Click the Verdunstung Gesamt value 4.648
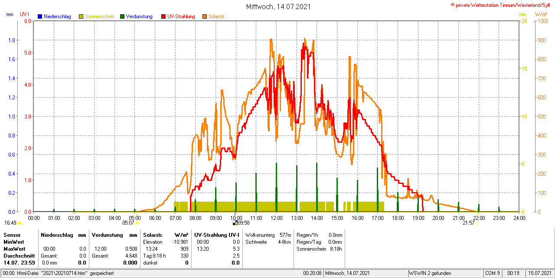This screenshot has height=278, width=555. tap(131, 256)
